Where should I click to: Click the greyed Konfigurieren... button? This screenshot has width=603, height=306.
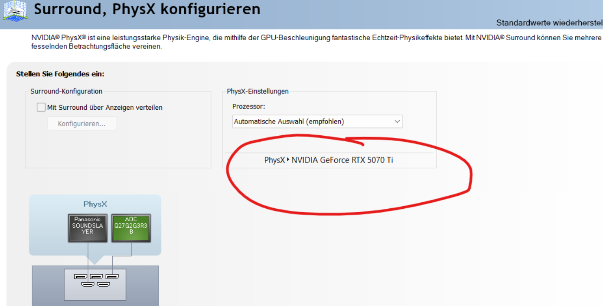82,124
